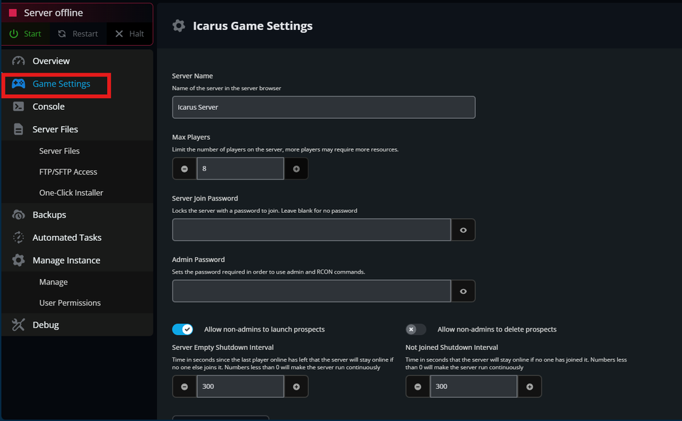Click the Manage Instance gear icon

pyautogui.click(x=19, y=260)
